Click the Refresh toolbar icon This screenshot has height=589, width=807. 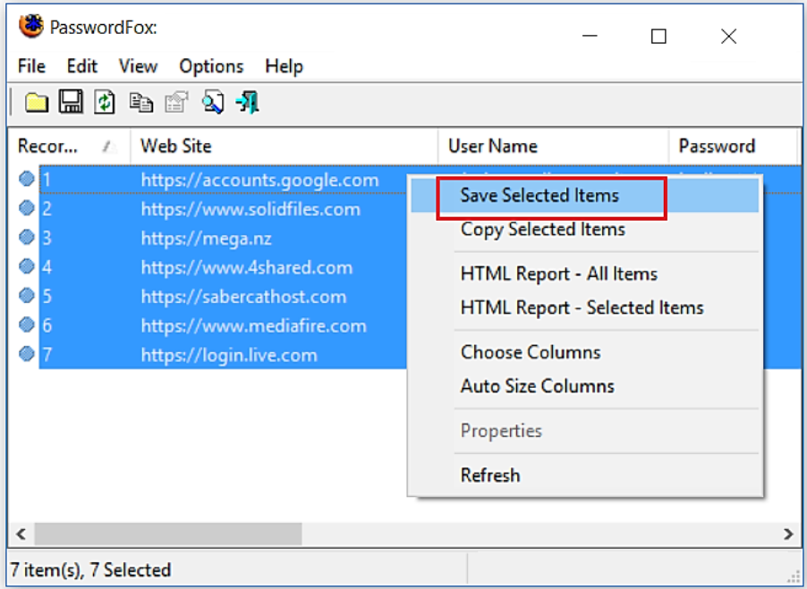[x=105, y=102]
